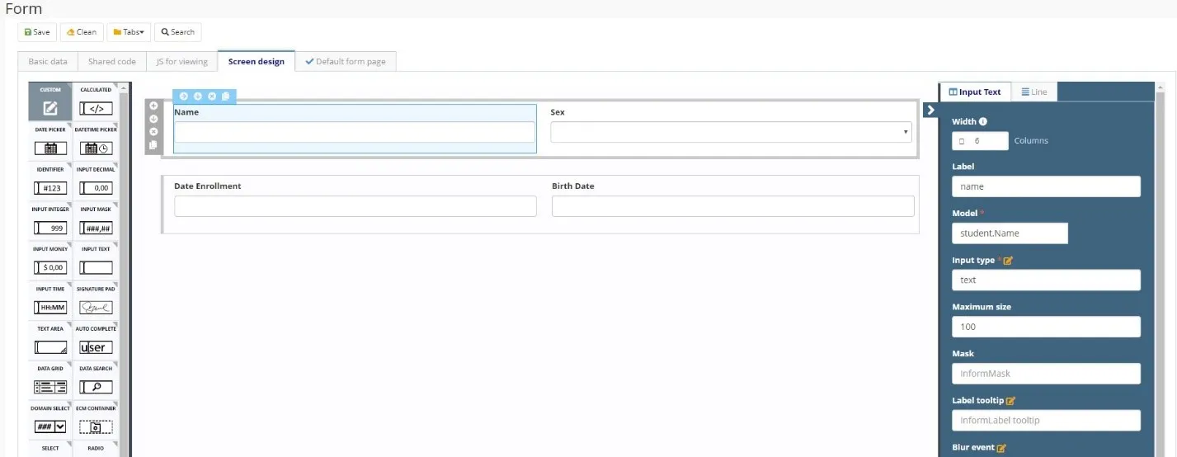Click the Clean button

(x=82, y=32)
